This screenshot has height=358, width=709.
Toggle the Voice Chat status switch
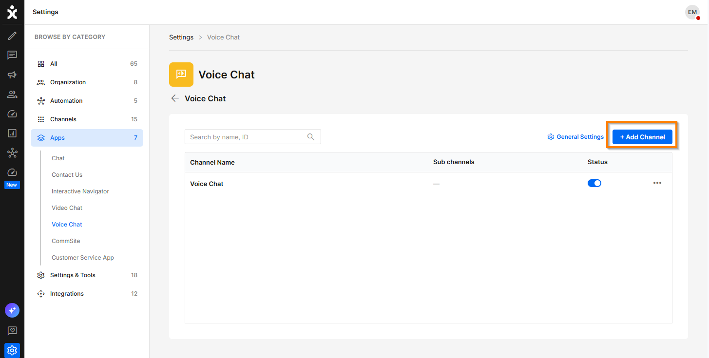pyautogui.click(x=594, y=183)
